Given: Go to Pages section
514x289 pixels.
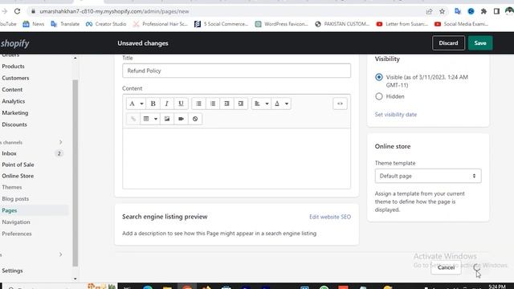Looking at the screenshot, I should 10,210.
